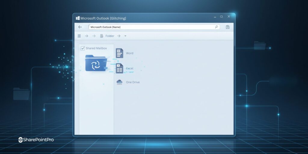Click the SharePointPro logo in the corner
The height and width of the screenshot is (154, 308).
pos(36,140)
